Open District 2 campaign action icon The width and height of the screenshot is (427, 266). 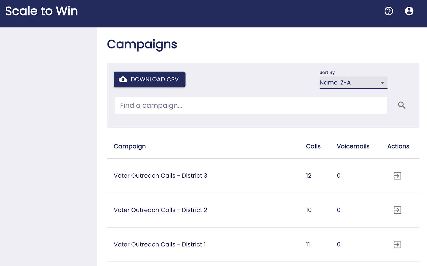(397, 210)
